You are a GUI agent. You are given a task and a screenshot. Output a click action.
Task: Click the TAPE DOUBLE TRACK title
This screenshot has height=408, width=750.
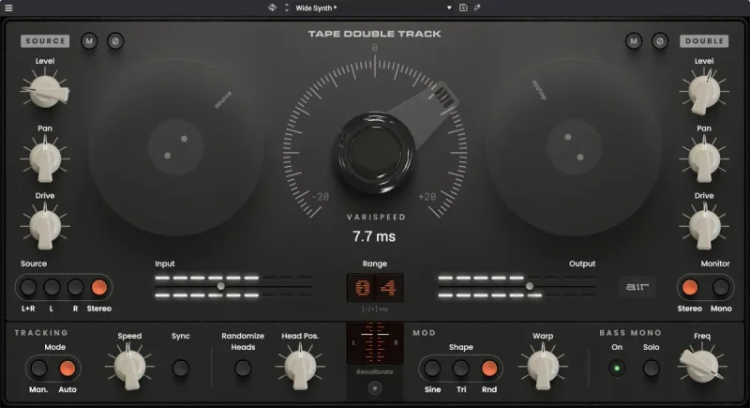pos(374,34)
